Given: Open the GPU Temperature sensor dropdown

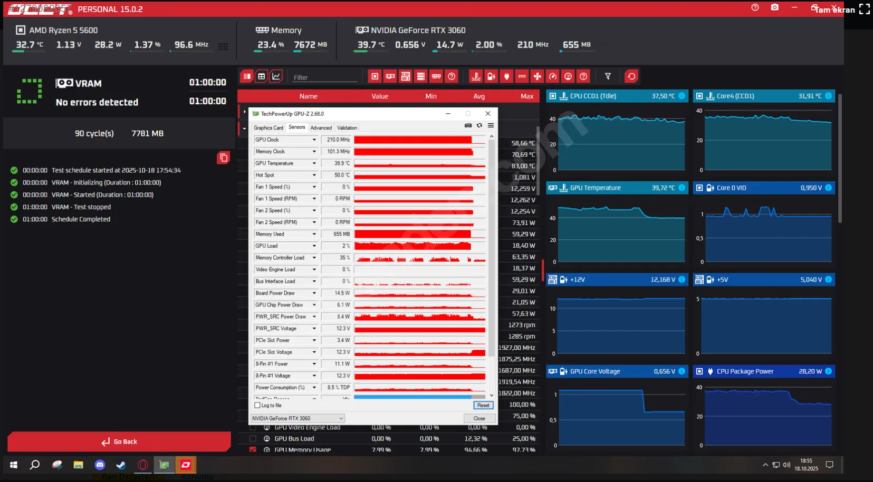Looking at the screenshot, I should (314, 163).
